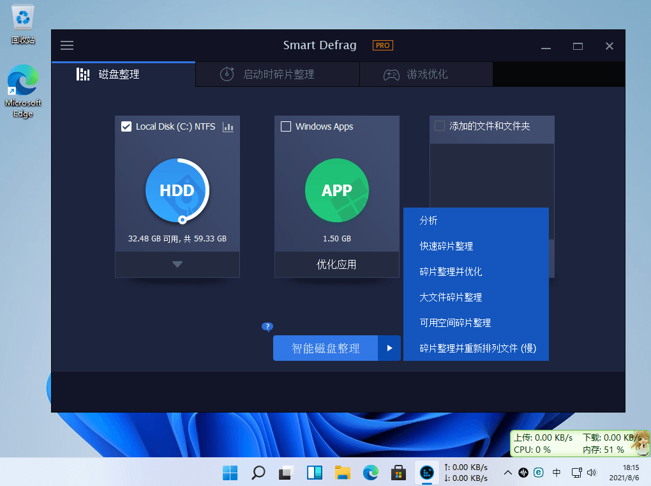Click the 上传/下载 speed monitor widget
The height and width of the screenshot is (486, 651).
click(580, 444)
